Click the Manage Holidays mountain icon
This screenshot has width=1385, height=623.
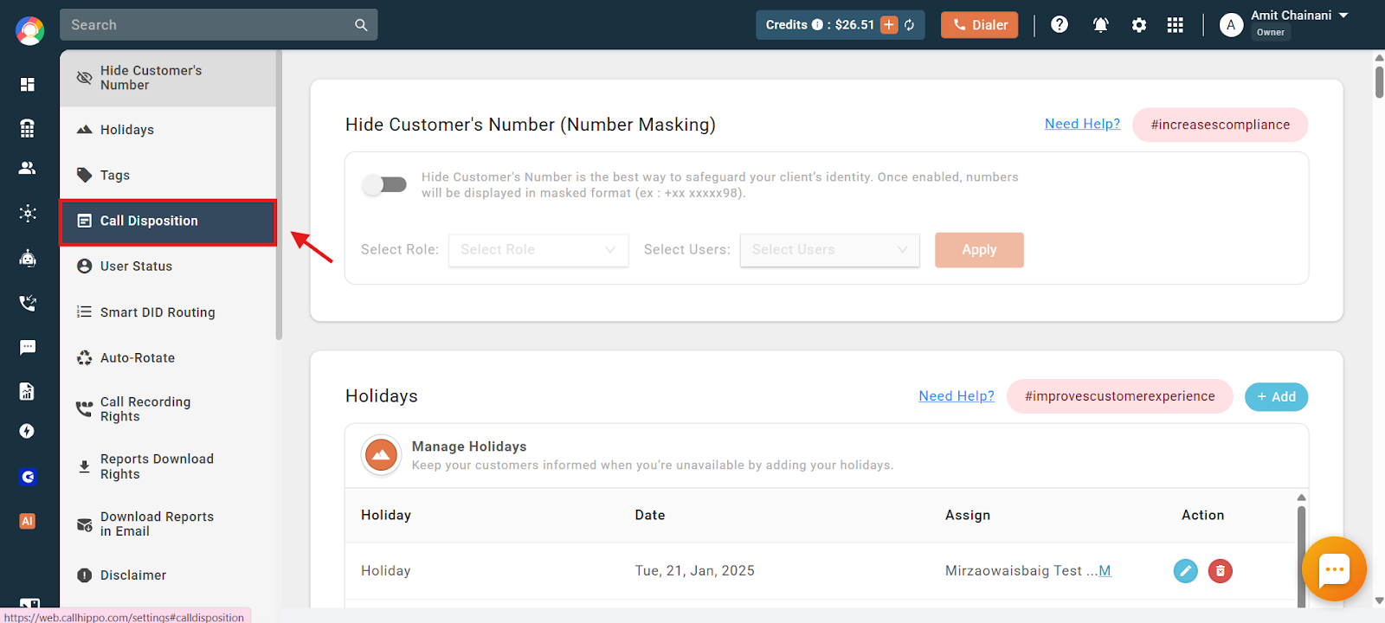click(381, 454)
